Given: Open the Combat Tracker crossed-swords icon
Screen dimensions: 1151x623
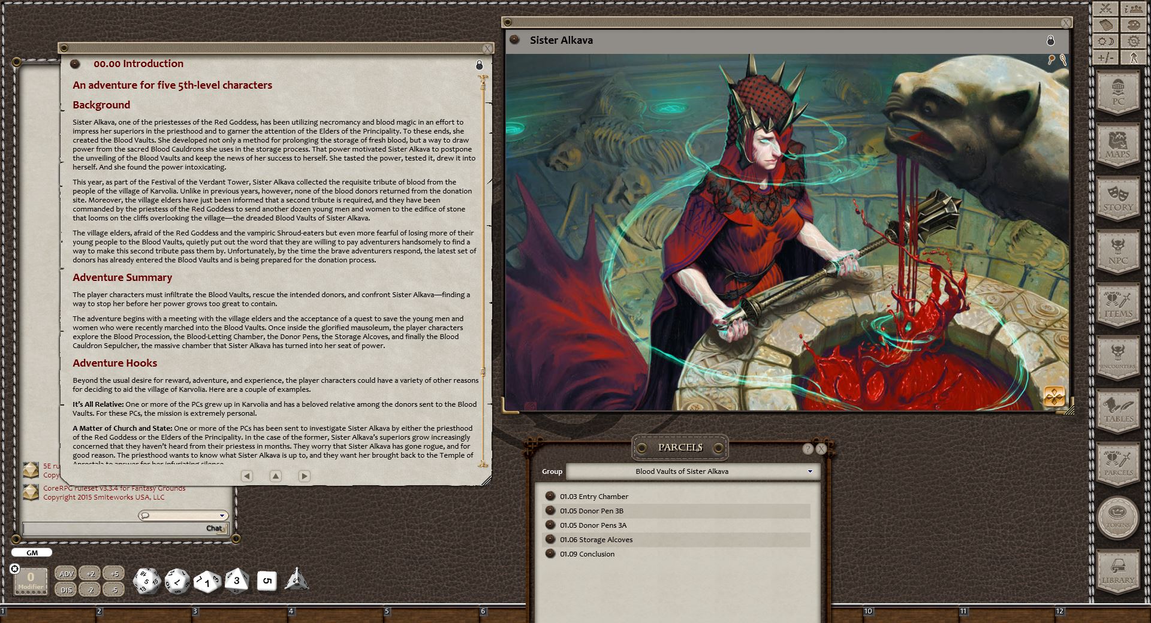Looking at the screenshot, I should click(1106, 8).
